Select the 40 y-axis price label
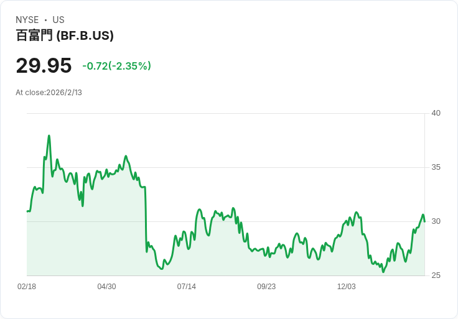Image resolution: width=458 pixels, height=319 pixels. pyautogui.click(x=436, y=113)
